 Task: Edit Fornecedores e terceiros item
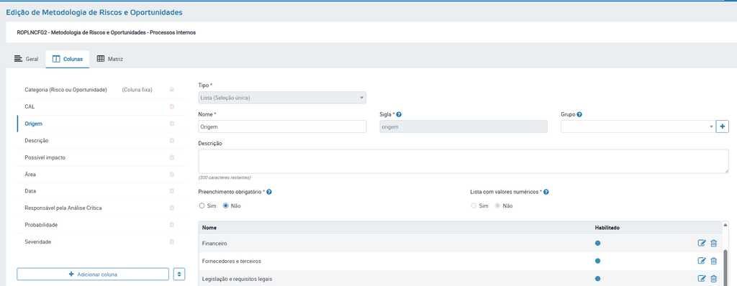702,261
